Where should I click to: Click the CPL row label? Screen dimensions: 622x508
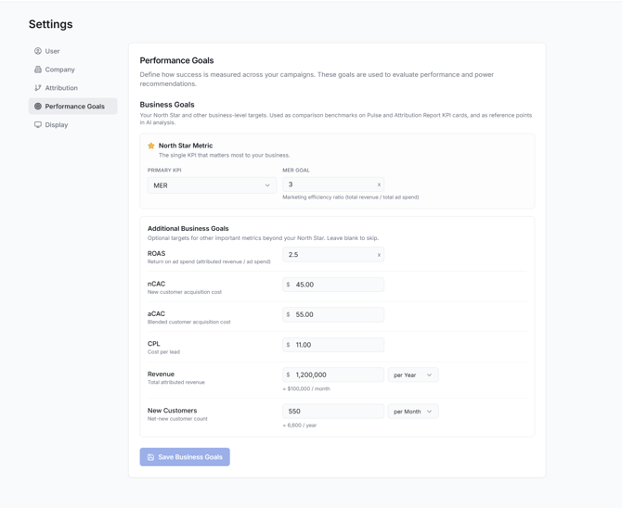[153, 344]
